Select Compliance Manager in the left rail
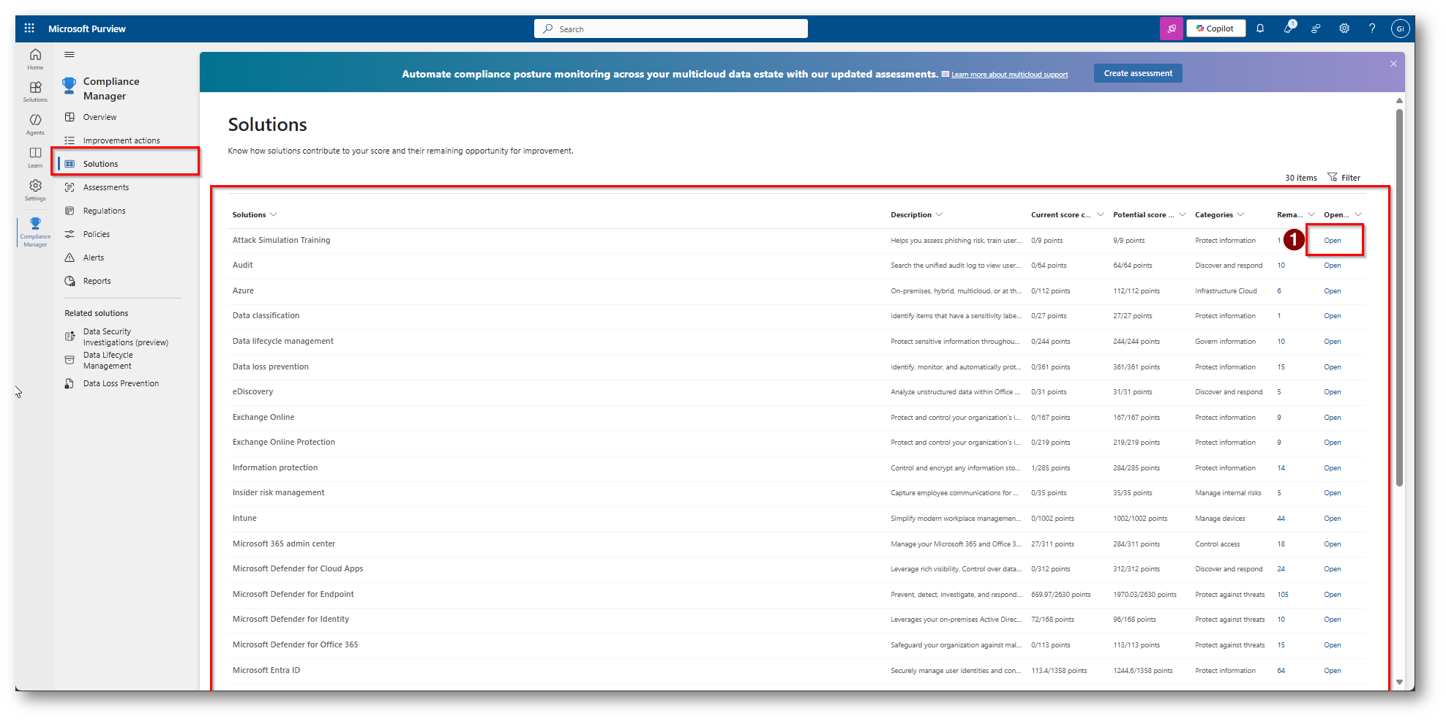The height and width of the screenshot is (722, 1446). (x=35, y=231)
